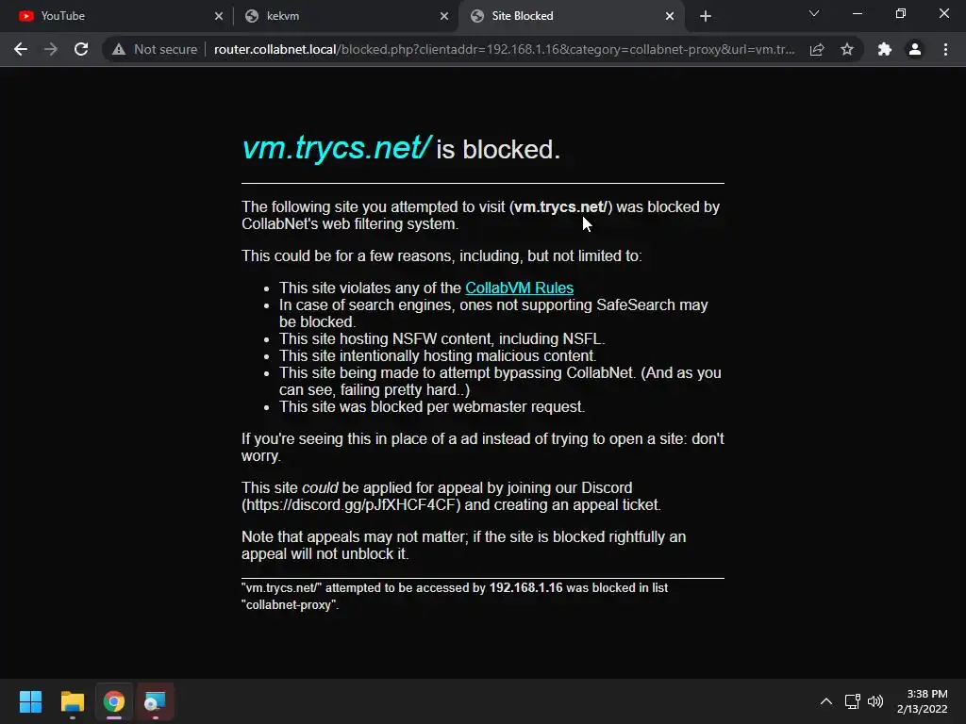The width and height of the screenshot is (966, 724).
Task: Click the Discord invite URL text
Action: [351, 505]
